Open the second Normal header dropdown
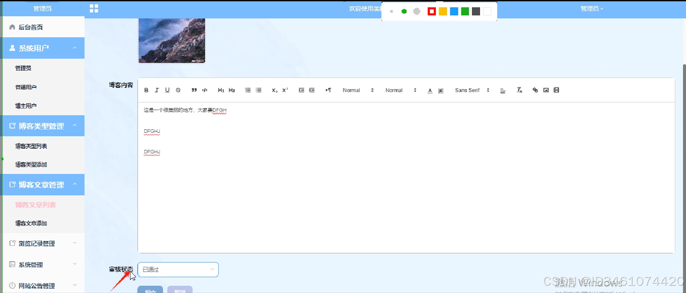This screenshot has height=293, width=686. pyautogui.click(x=401, y=90)
